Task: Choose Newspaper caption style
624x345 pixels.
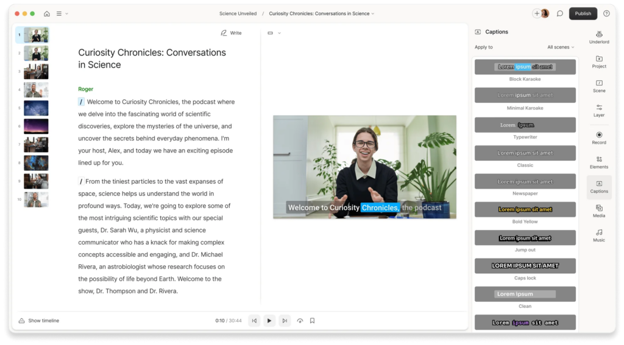Action: 525,181
